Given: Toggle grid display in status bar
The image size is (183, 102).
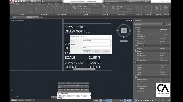Looking at the screenshot, I should [x=101, y=101].
